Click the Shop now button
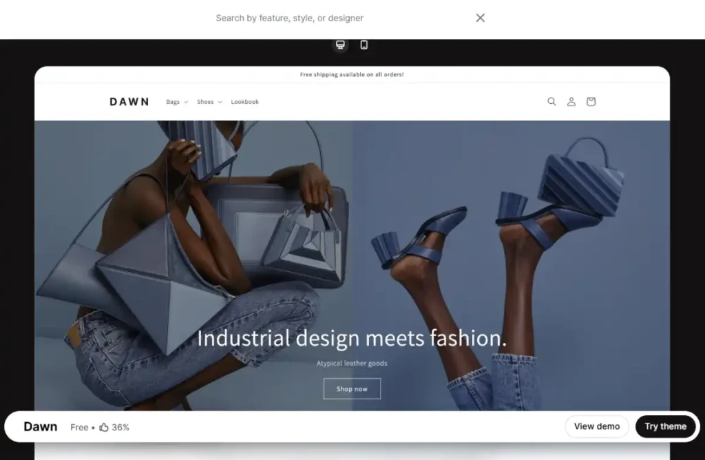 click(x=352, y=389)
